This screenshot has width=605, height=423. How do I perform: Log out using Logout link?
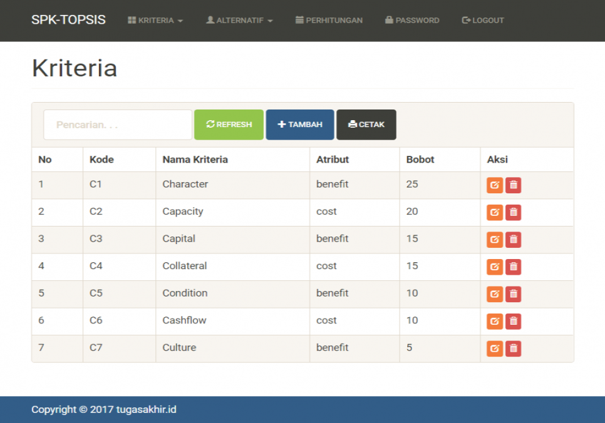[483, 21]
